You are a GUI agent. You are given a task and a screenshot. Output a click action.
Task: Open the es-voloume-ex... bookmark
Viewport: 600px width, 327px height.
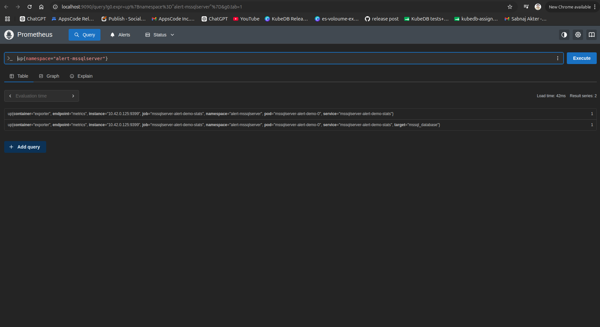click(337, 19)
